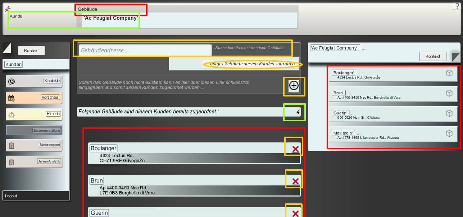Click the cube icon beside 'Brun'
This screenshot has width=463, height=217.
(449, 93)
